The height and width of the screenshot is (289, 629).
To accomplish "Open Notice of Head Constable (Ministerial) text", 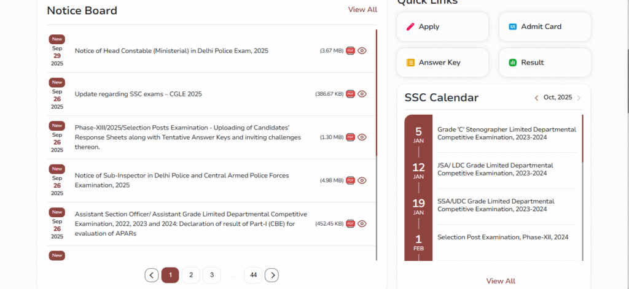I will (x=172, y=51).
